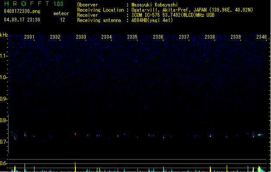Select the A504HB(yagi 4el) antenna text
This screenshot has height=172, width=271.
(x=152, y=20)
